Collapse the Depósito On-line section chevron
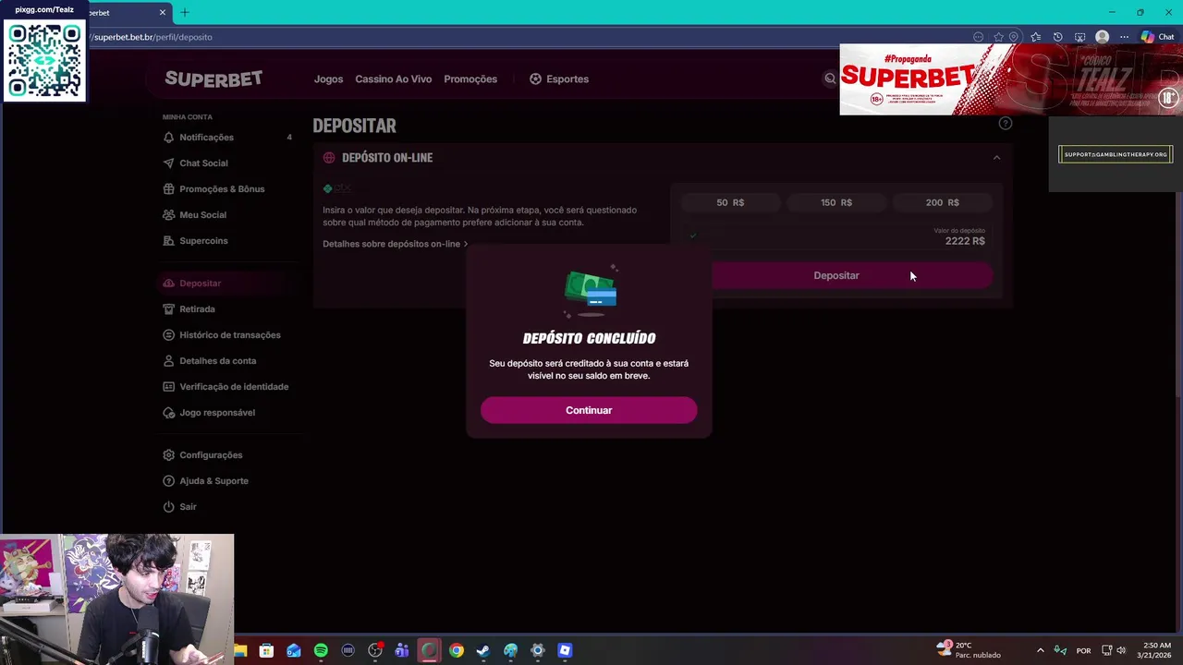 pyautogui.click(x=996, y=158)
